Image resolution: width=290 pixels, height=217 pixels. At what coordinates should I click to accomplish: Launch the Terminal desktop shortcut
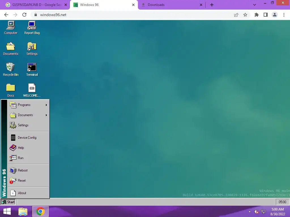(32, 70)
